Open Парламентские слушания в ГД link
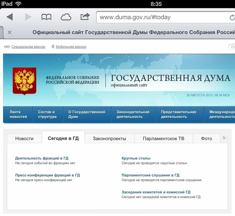 point(150,175)
